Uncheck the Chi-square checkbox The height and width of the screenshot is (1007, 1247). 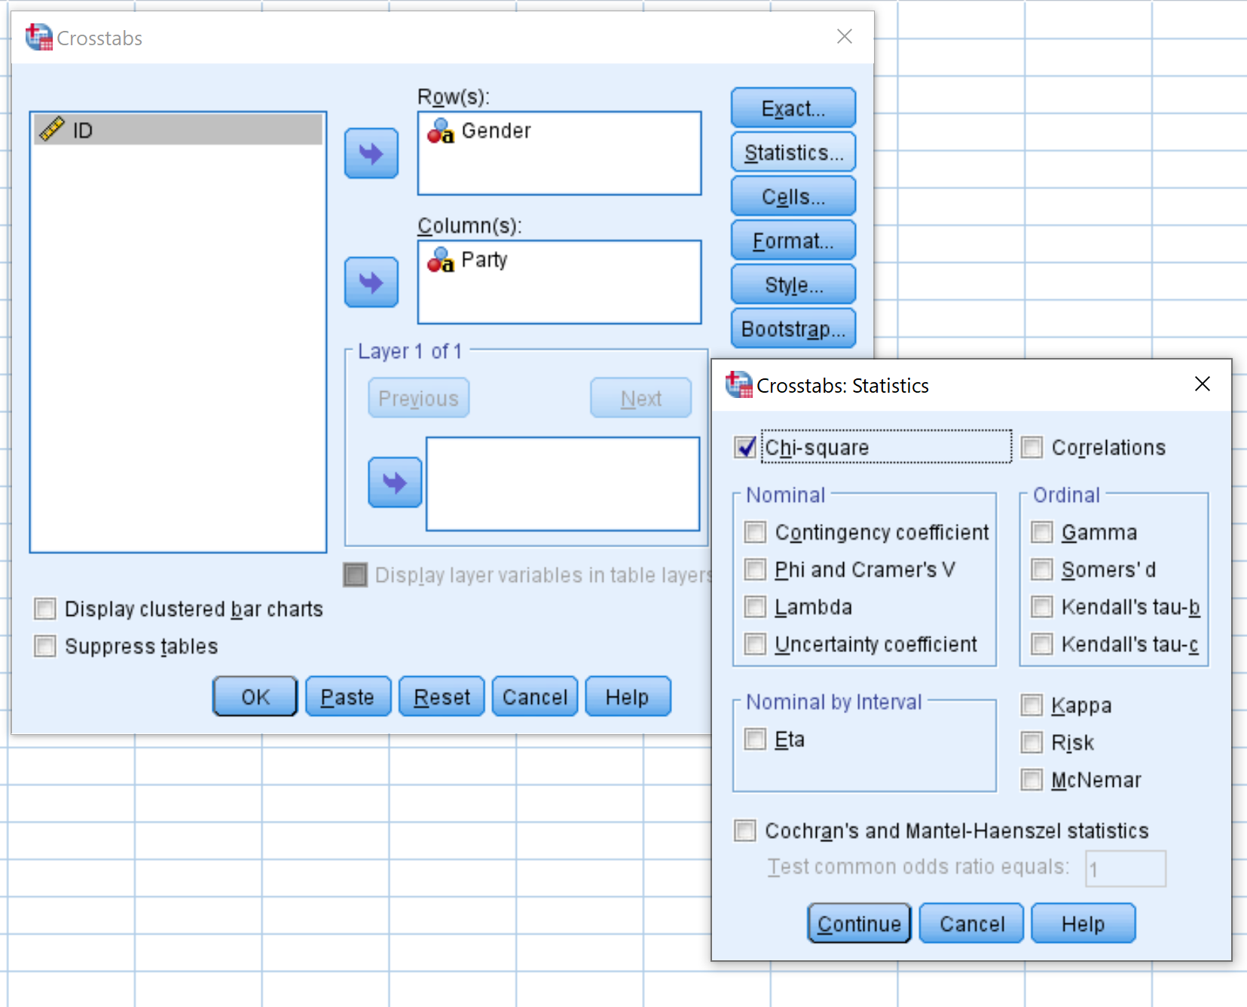pos(746,447)
